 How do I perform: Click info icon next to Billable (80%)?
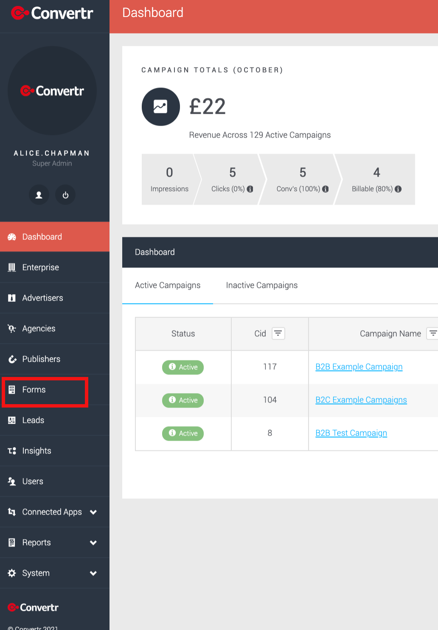(x=398, y=189)
